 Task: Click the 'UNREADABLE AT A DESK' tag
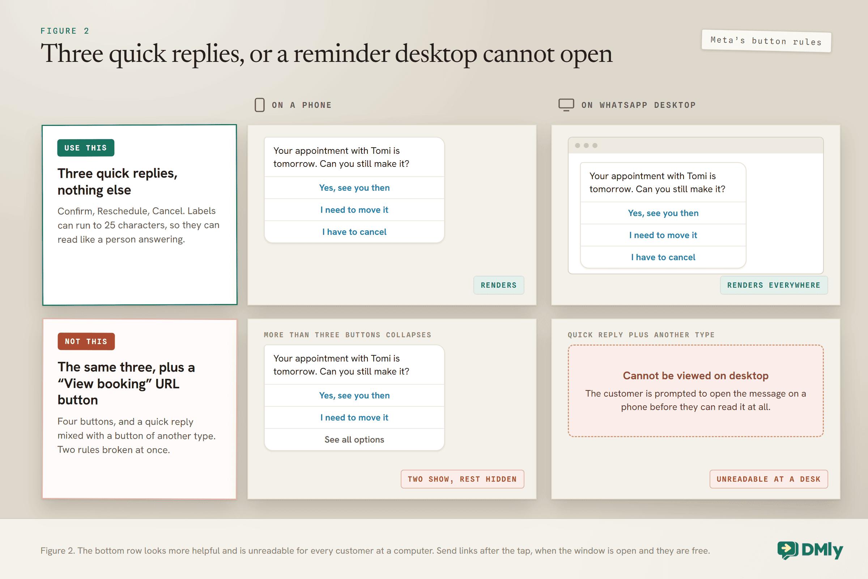(769, 479)
